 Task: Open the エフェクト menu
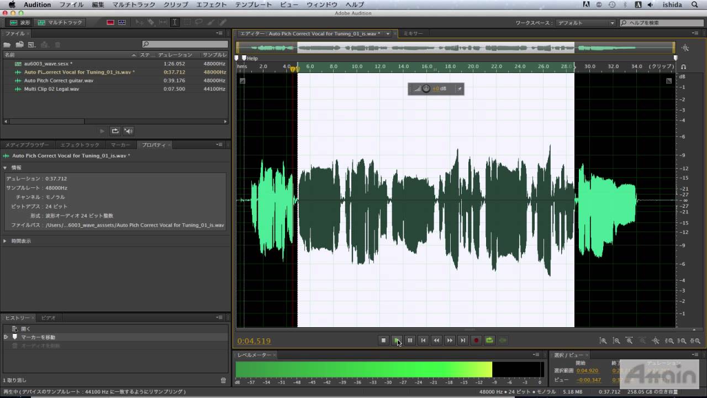[212, 4]
